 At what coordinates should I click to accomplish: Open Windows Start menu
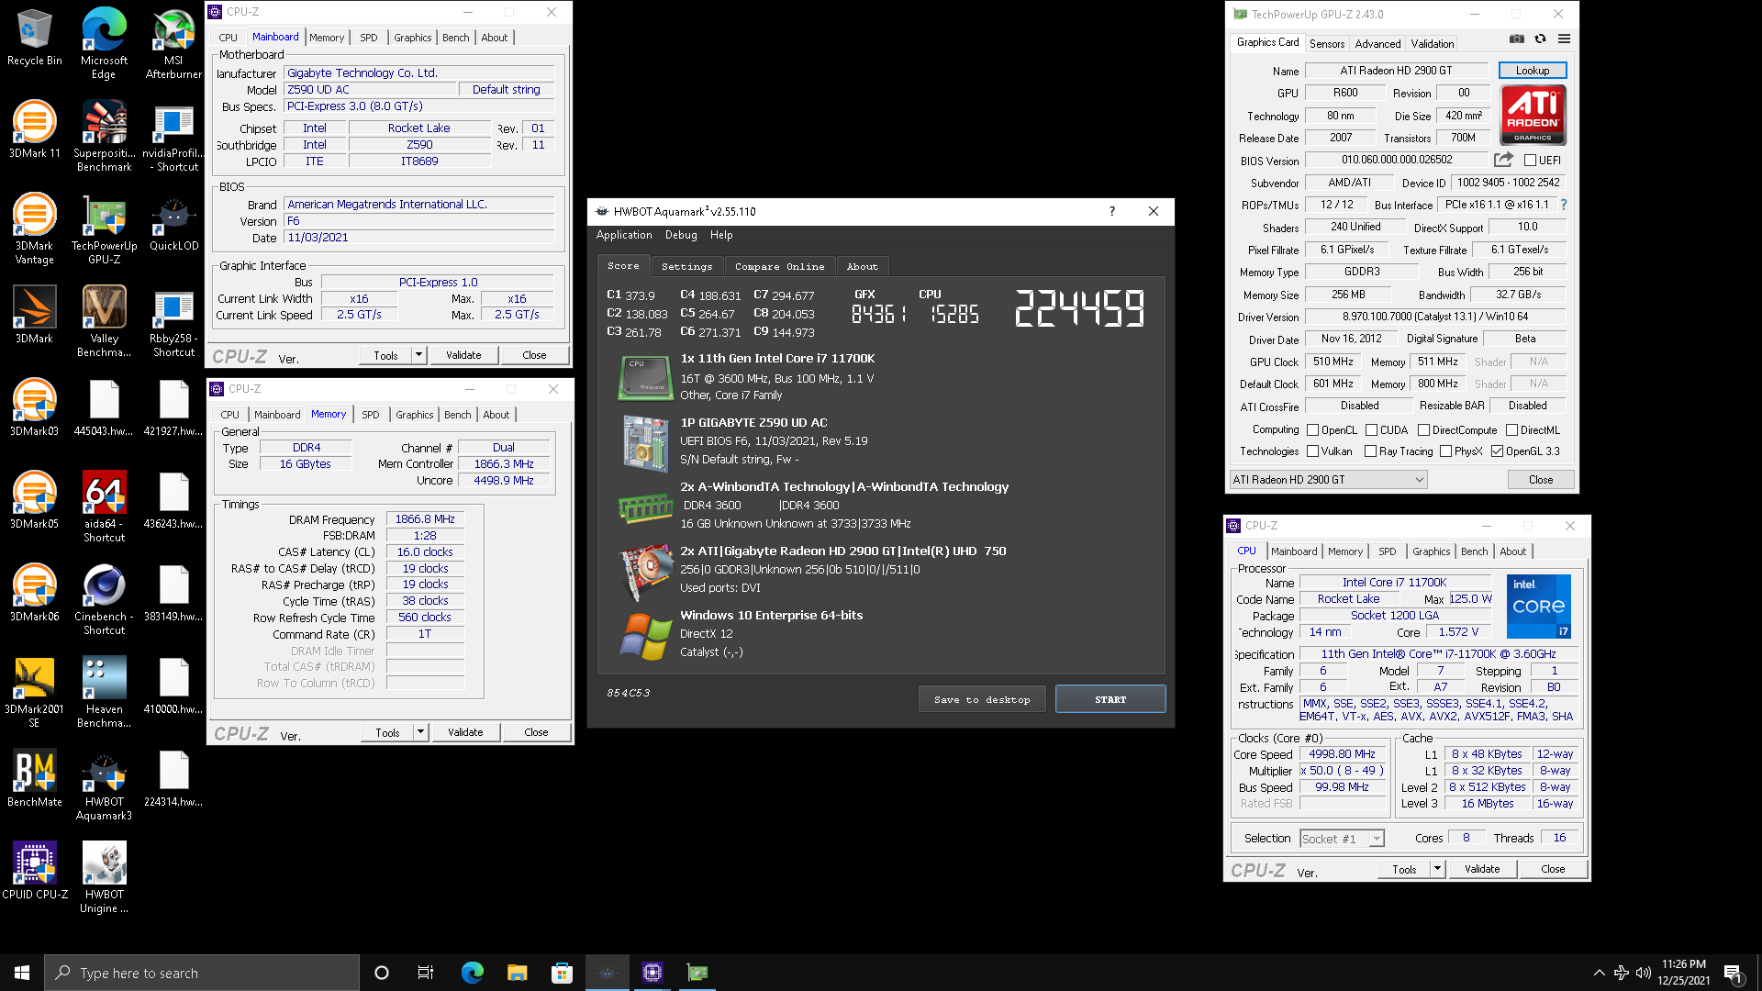tap(22, 973)
